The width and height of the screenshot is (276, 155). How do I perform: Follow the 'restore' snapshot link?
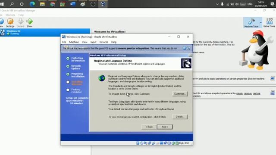click(x=257, y=93)
